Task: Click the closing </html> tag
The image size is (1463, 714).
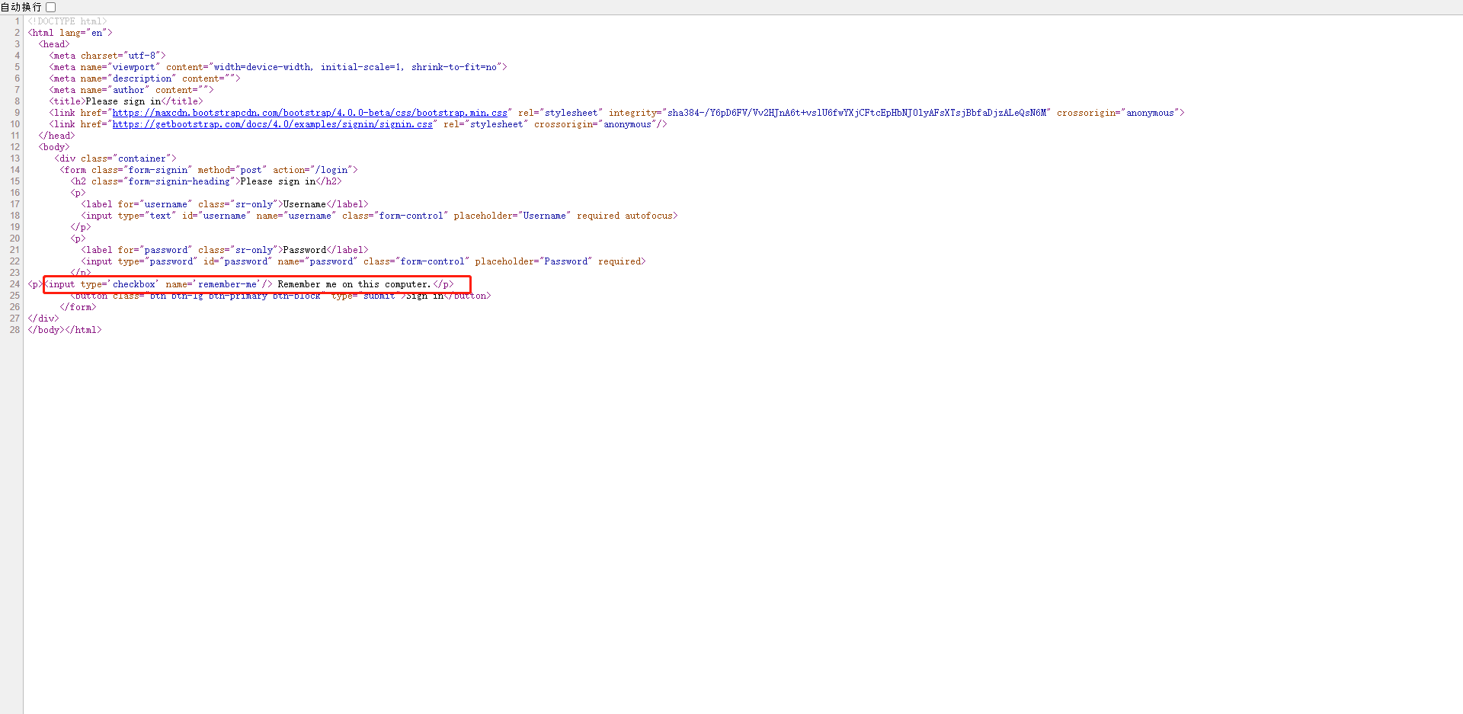Action: coord(82,329)
